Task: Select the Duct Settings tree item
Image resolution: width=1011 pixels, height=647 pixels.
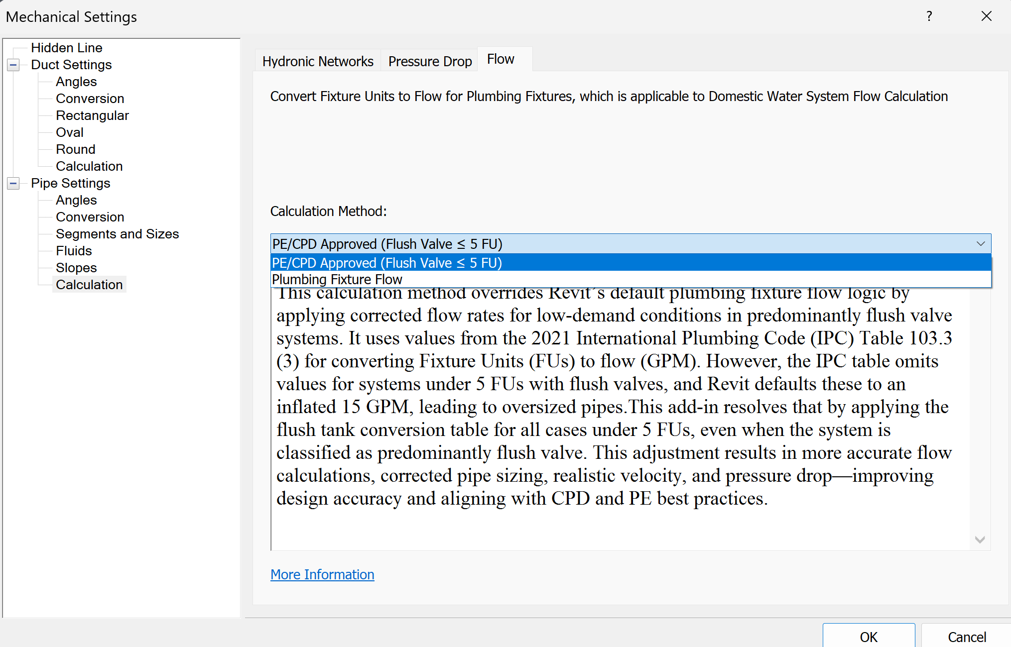Action: click(x=71, y=65)
